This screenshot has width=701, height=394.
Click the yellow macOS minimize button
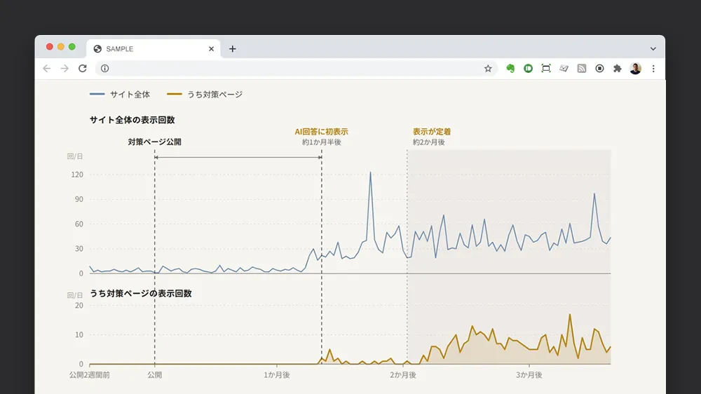pyautogui.click(x=61, y=46)
